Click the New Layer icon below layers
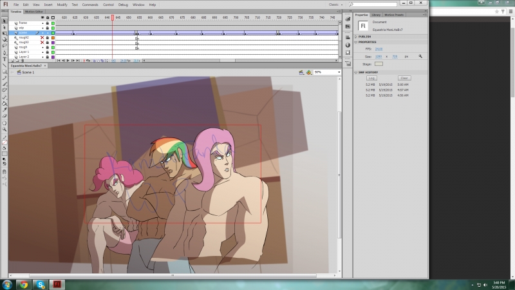This screenshot has height=290, width=515. tap(14, 61)
